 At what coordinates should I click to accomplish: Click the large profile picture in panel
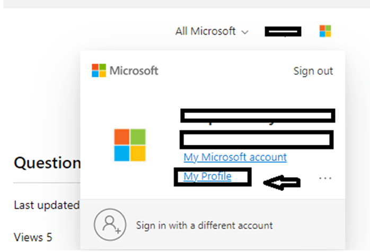coord(130,145)
